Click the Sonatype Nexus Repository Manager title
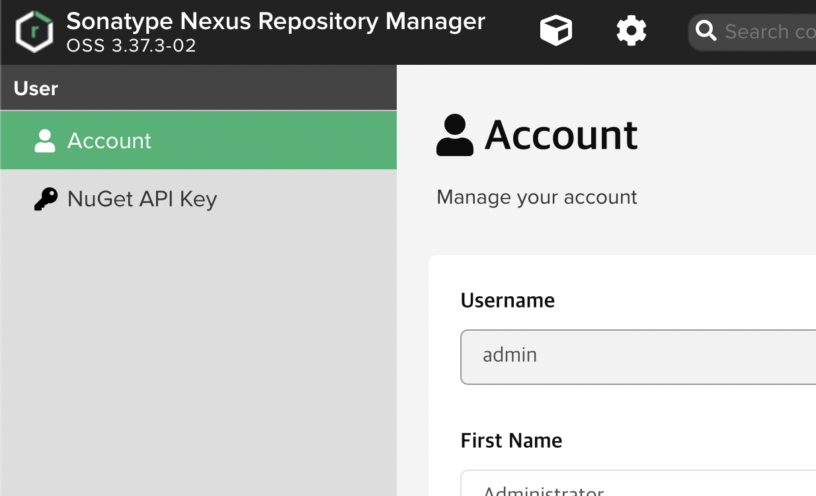Screen dimensions: 816x496 276,21
